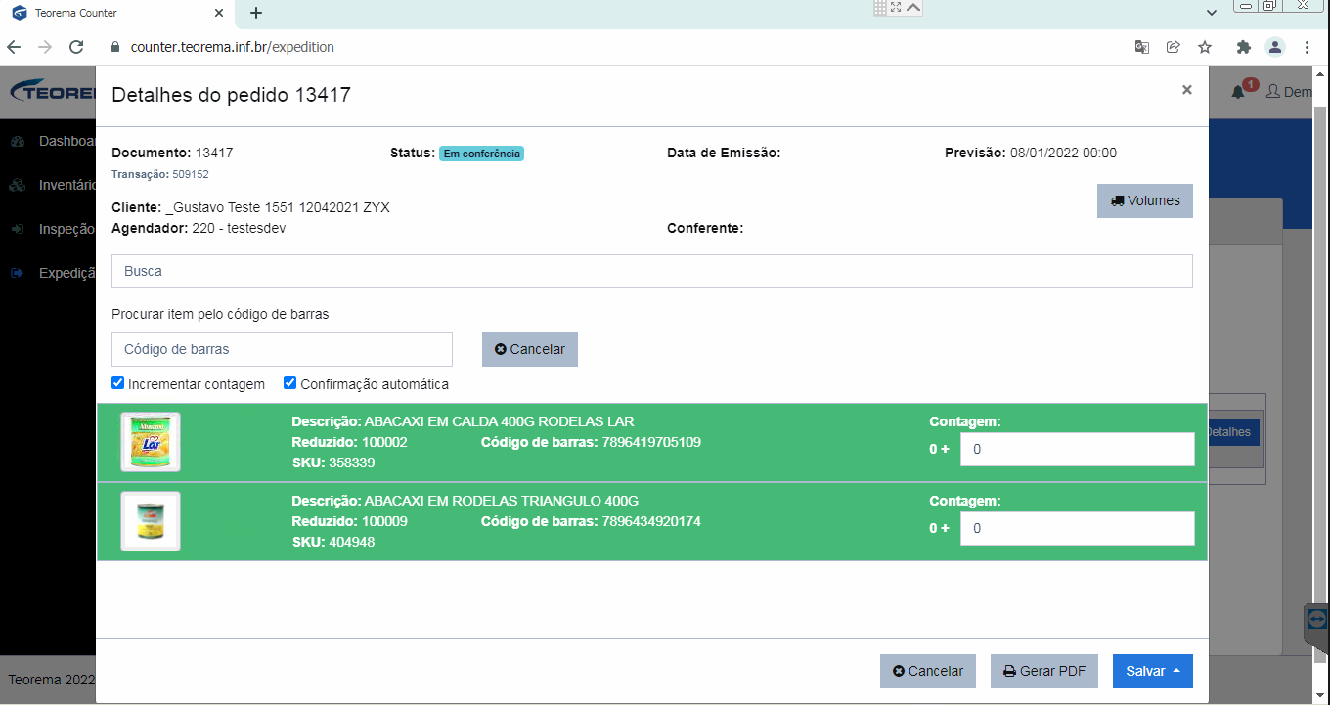Click the browser address bar URL
Image resolution: width=1330 pixels, height=705 pixels.
pos(233,47)
